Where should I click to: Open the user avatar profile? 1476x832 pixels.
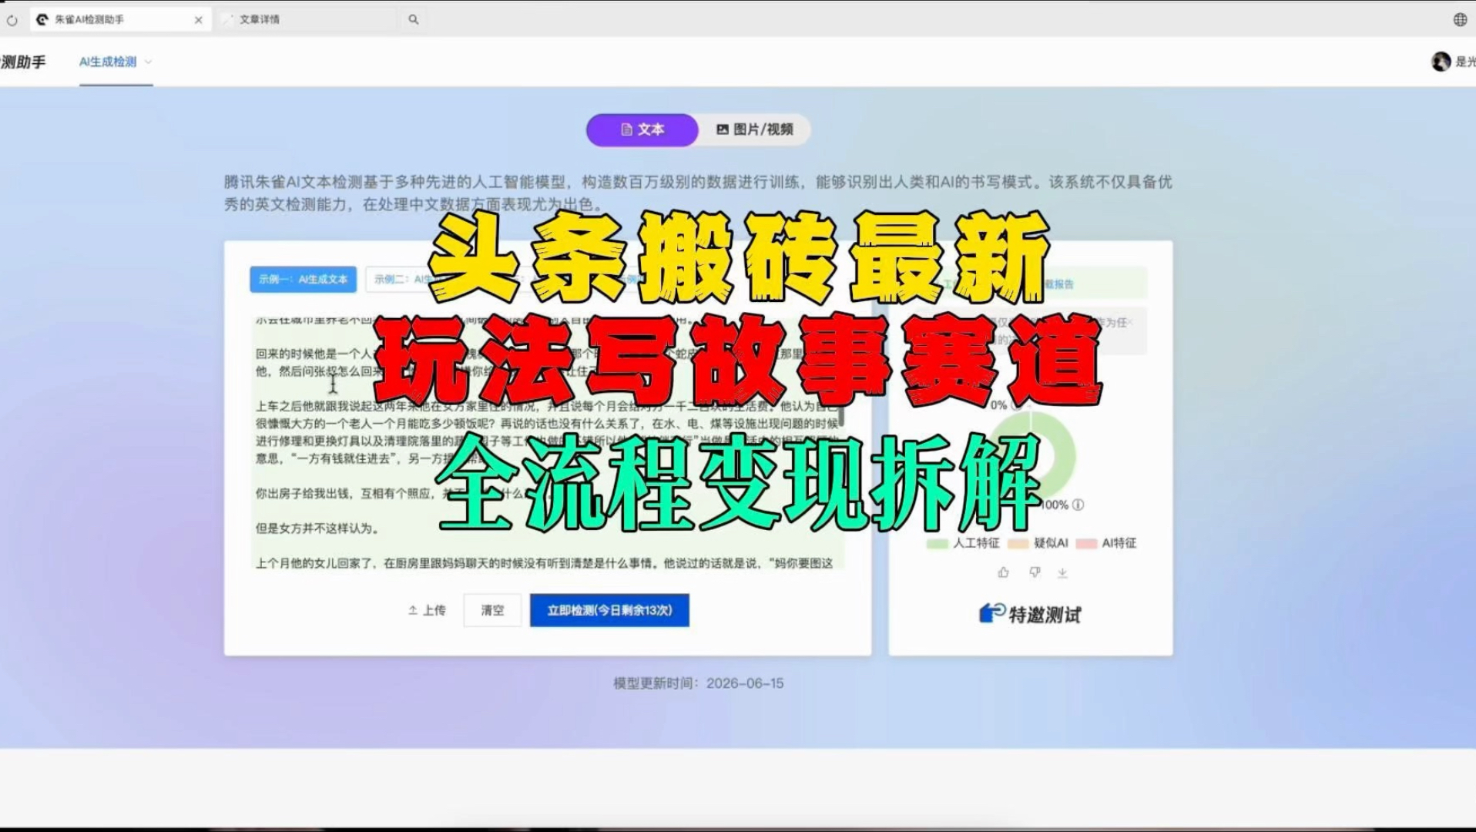click(x=1441, y=62)
